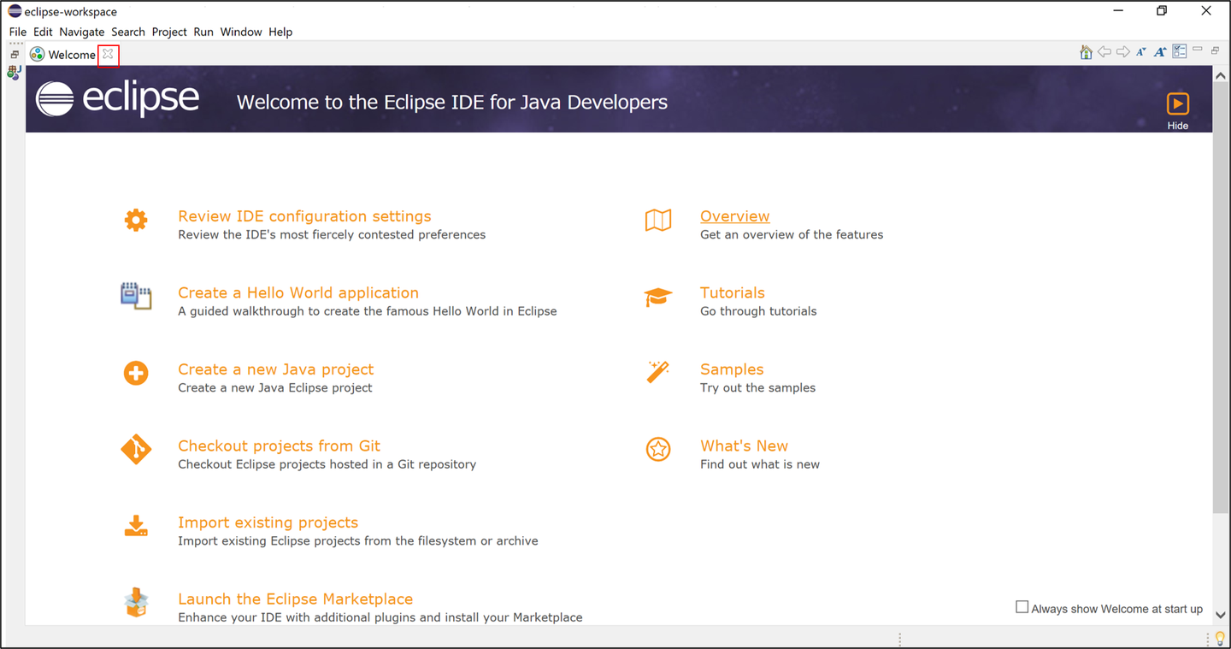Close the Welcome tab
1231x649 pixels.
tap(108, 54)
